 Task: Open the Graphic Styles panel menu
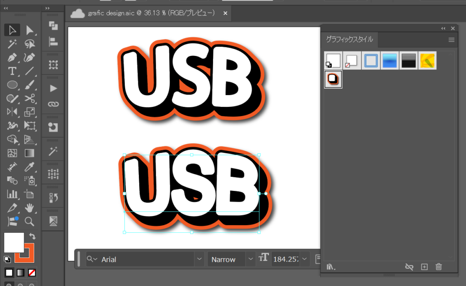point(451,40)
